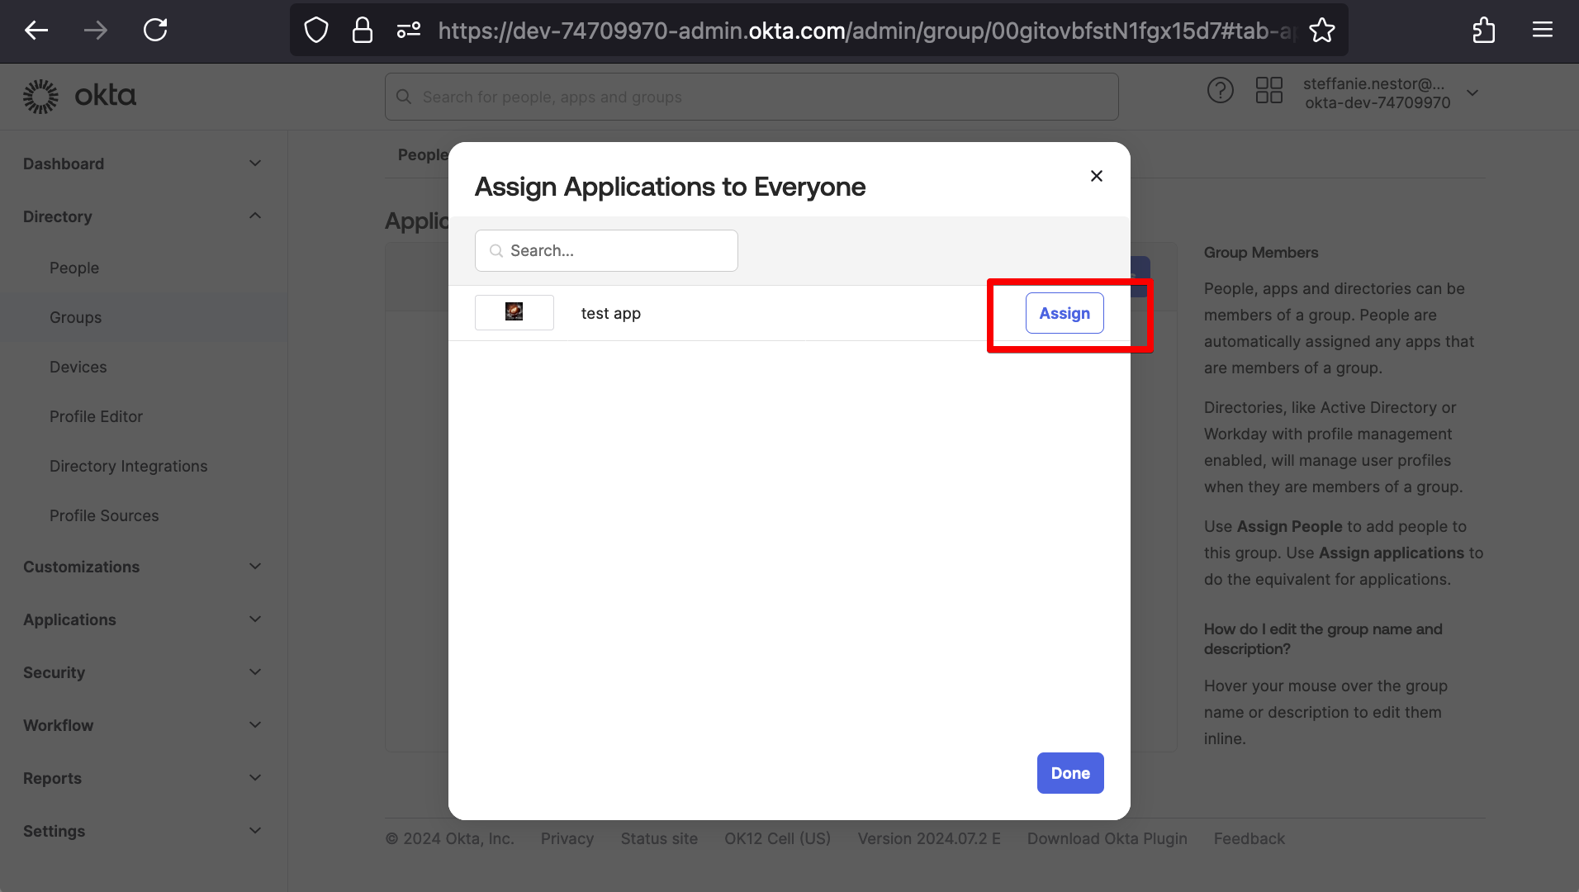1579x892 pixels.
Task: Expand the Security chevron
Action: (x=255, y=672)
